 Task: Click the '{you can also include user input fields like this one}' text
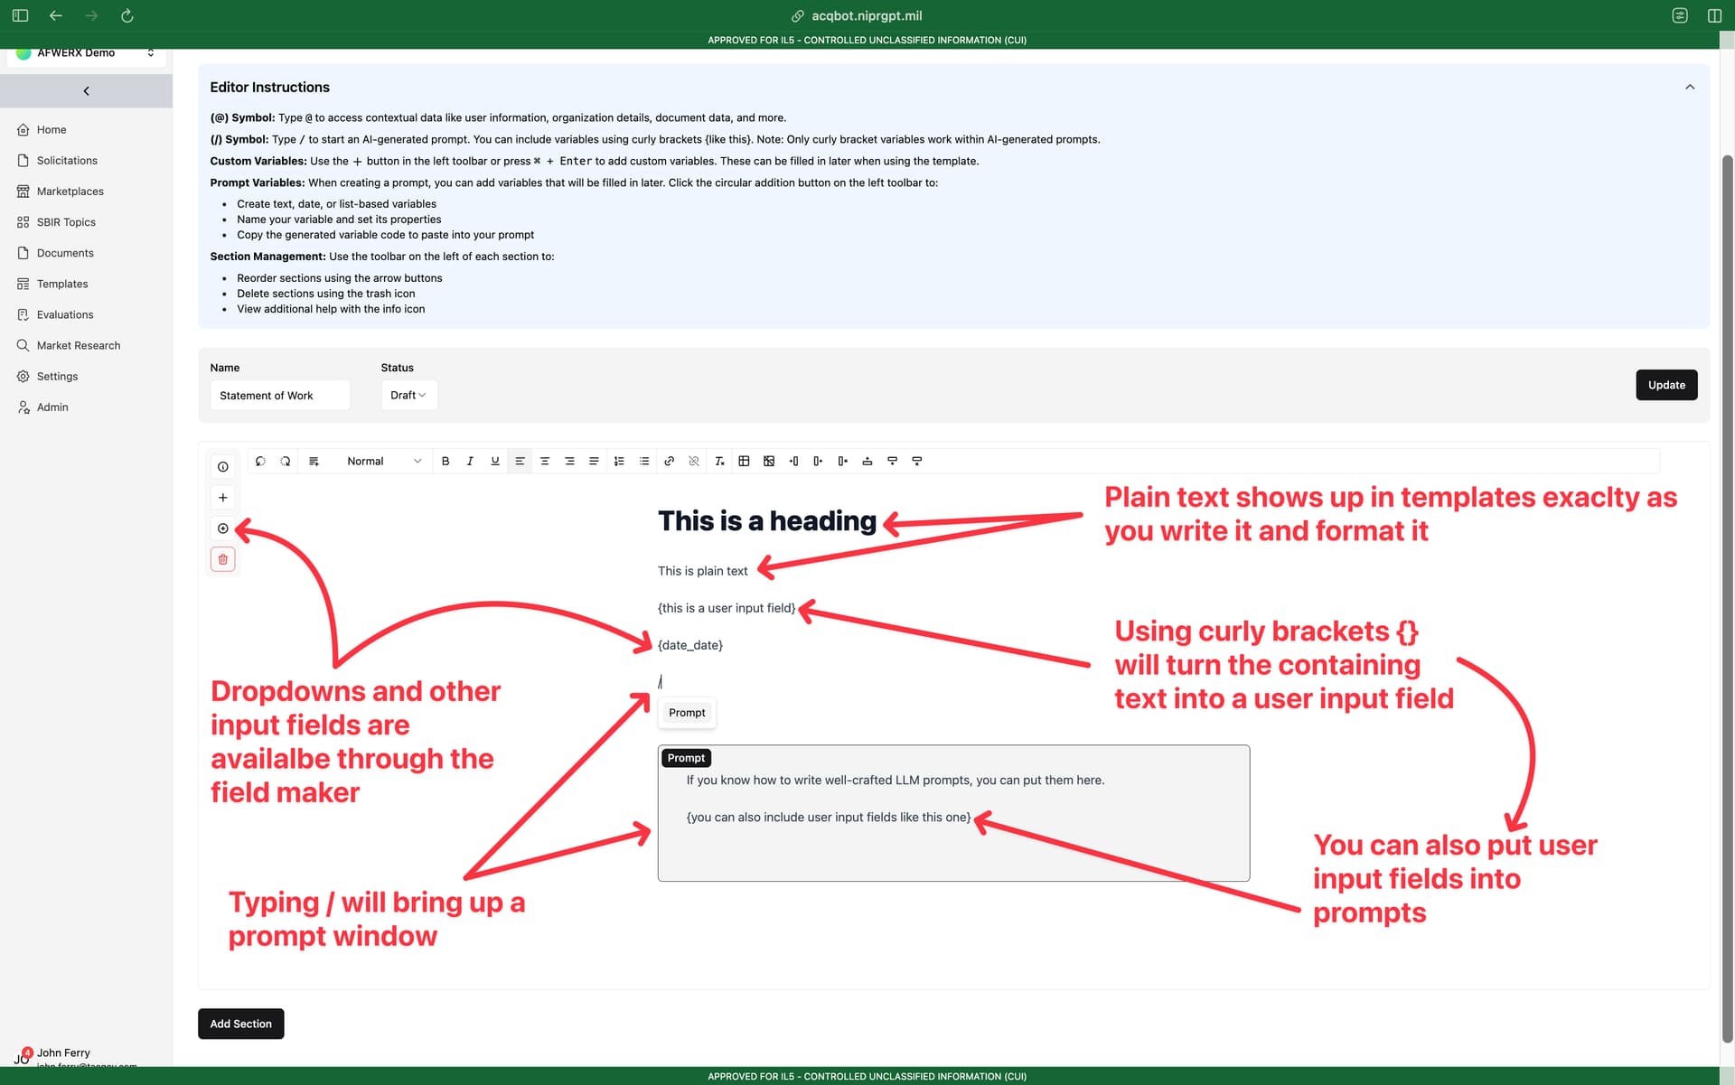[x=829, y=817]
